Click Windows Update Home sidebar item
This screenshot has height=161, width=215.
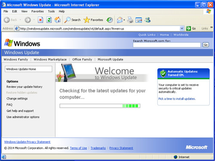coord(28,69)
